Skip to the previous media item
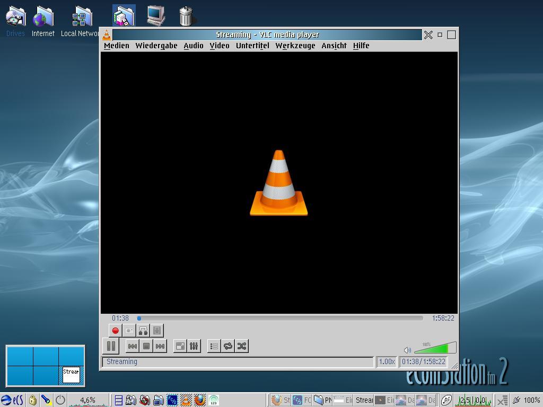The image size is (543, 407). pyautogui.click(x=132, y=346)
